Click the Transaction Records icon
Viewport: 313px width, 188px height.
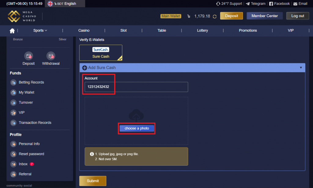click(13, 123)
